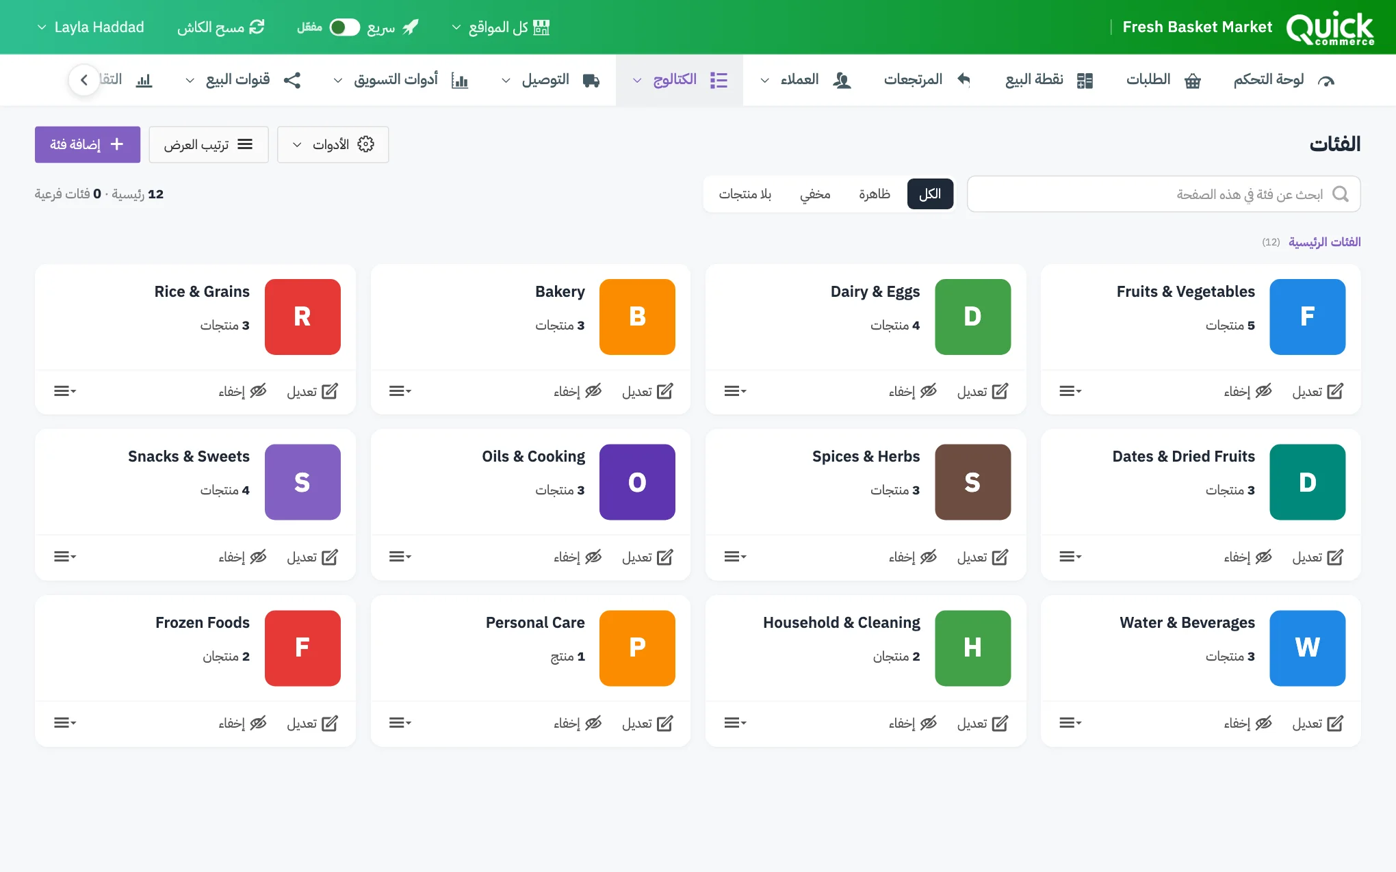This screenshot has height=872, width=1396.
Task: Click edit pencil icon for Fruits & Vegetables
Action: 1334,391
